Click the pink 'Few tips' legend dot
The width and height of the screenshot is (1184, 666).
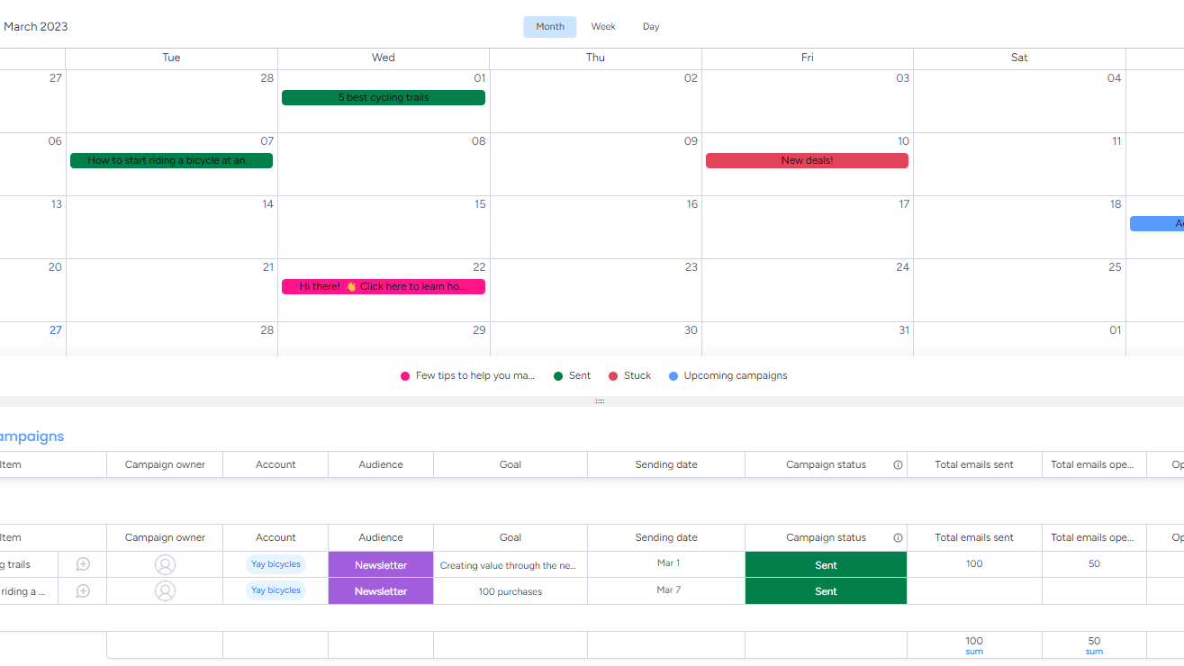407,375
